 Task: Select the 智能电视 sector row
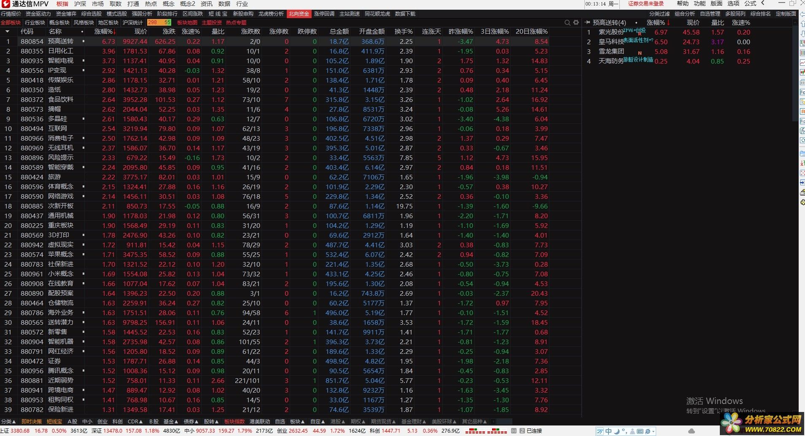291,61
